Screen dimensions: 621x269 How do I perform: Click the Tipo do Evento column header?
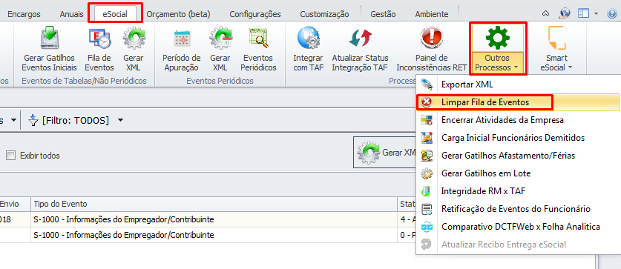click(x=214, y=204)
